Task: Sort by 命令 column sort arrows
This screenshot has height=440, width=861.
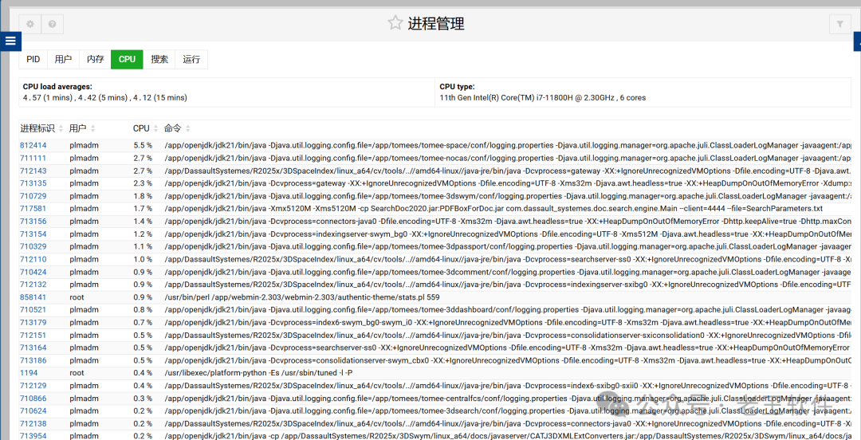Action: 188,128
